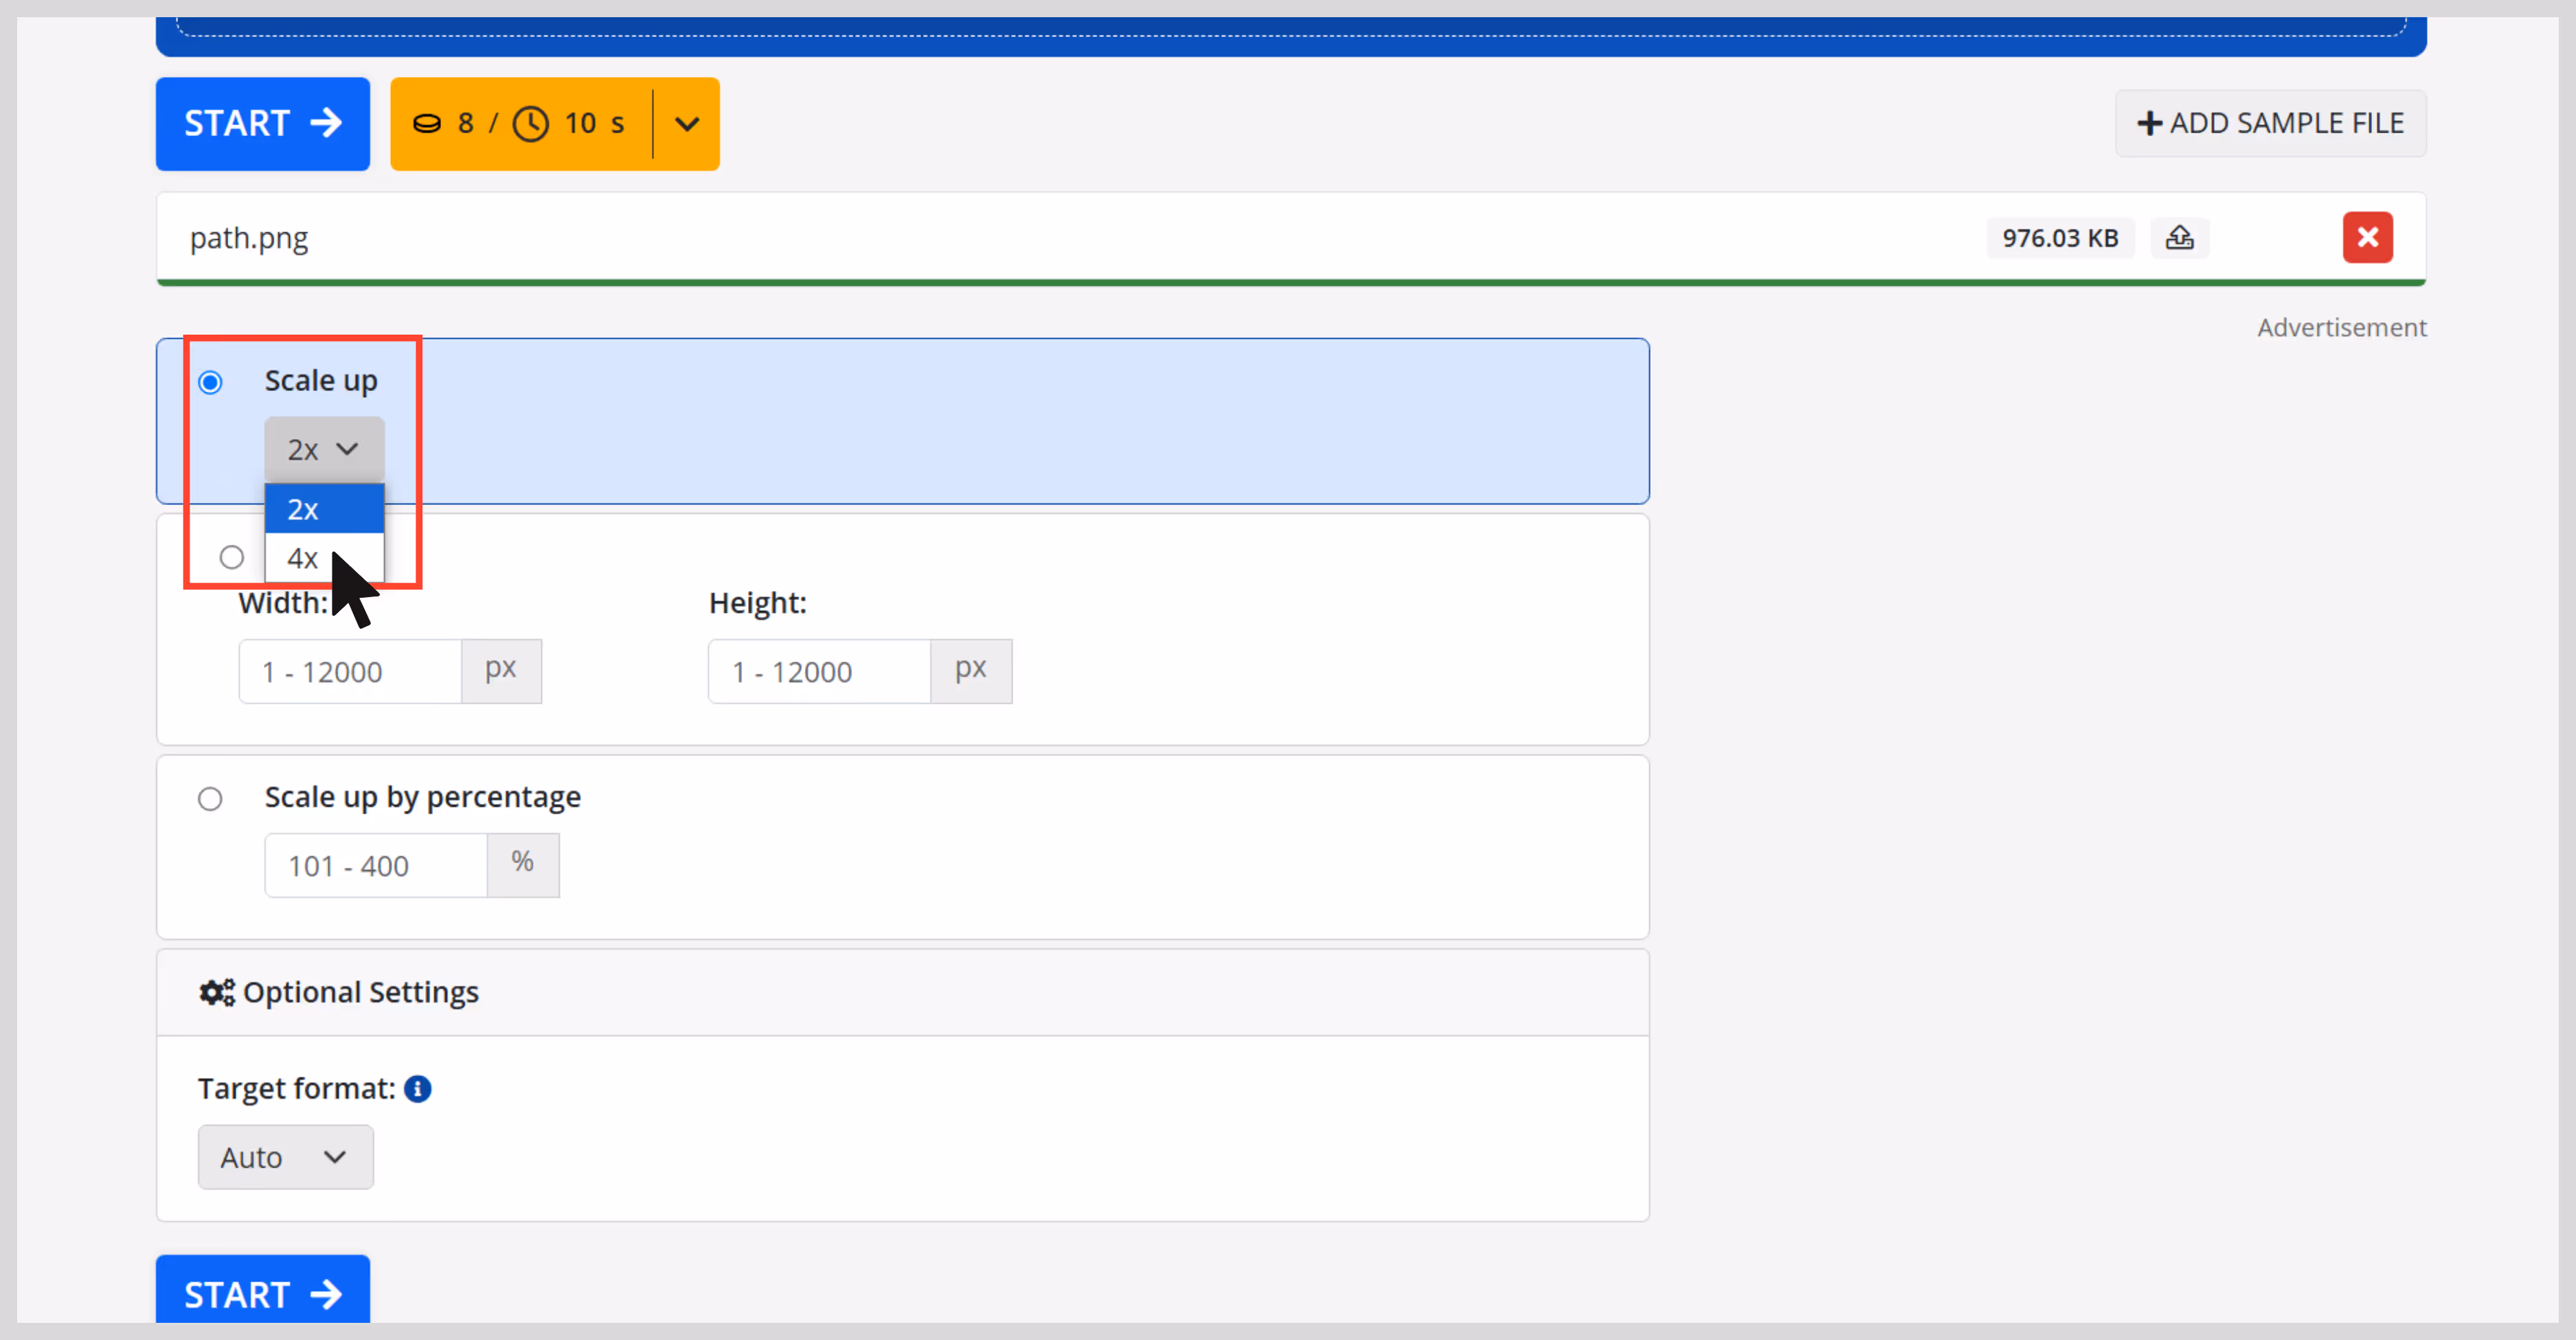This screenshot has height=1340, width=2576.
Task: Choose 2x from the dropdown list
Action: click(x=324, y=509)
